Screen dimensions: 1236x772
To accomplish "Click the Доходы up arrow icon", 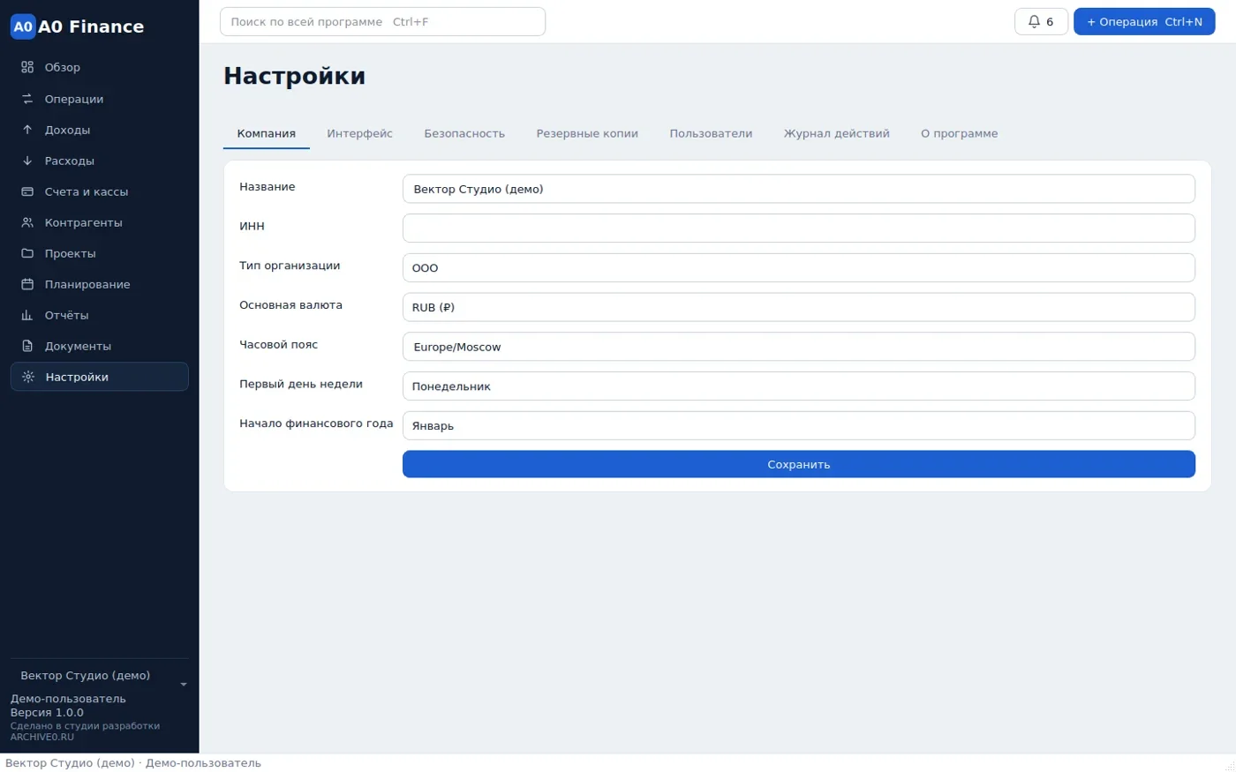I will tap(27, 130).
